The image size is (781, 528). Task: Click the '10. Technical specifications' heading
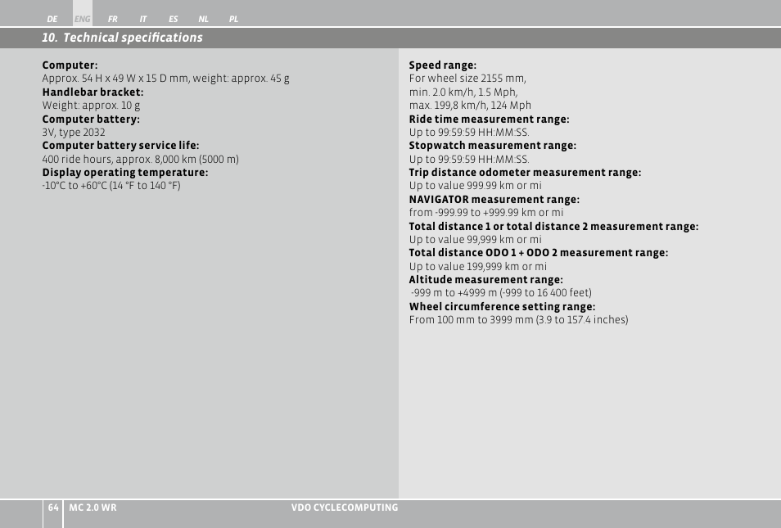tap(122, 38)
